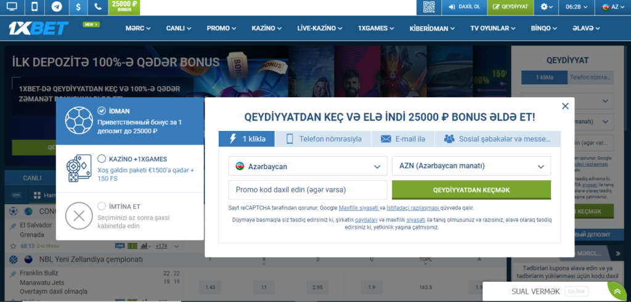This screenshot has height=302, width=631.
Task: Pin the Franklin Bullz match
Action: coord(13,274)
